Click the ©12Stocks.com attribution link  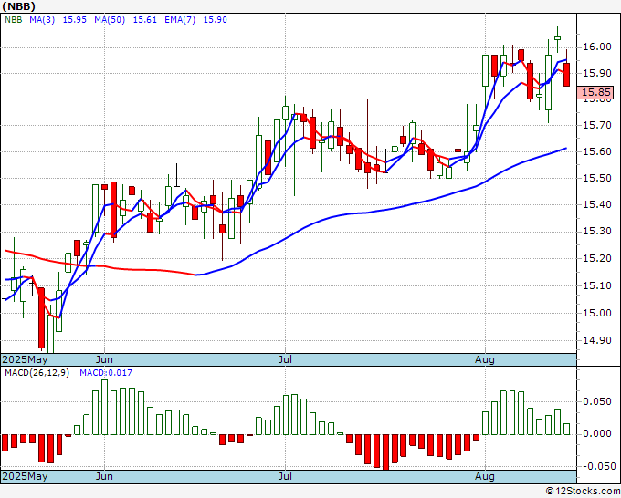pos(583,492)
